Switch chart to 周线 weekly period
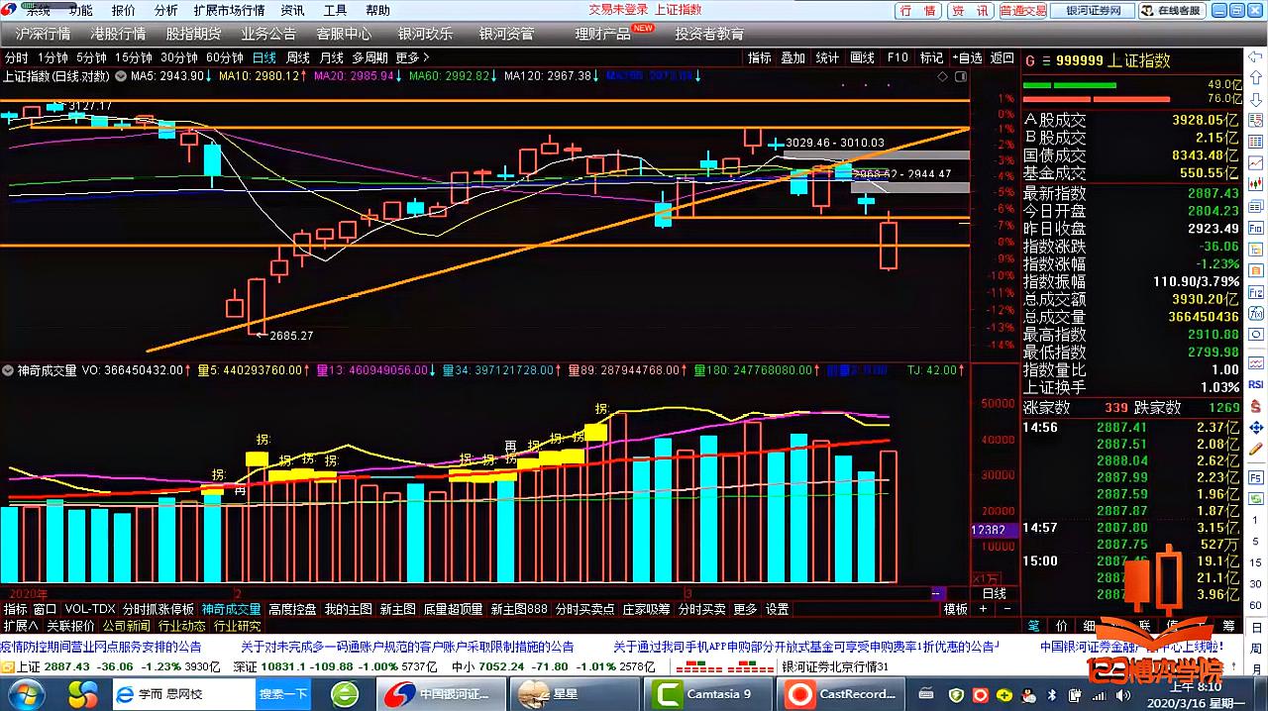 [297, 58]
